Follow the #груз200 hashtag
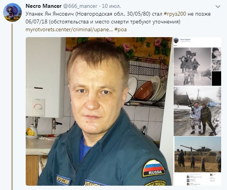 point(175,14)
